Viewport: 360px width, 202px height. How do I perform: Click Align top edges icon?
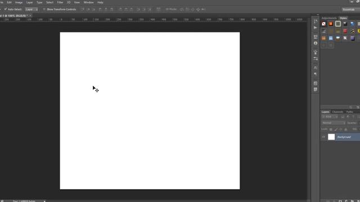pyautogui.click(x=83, y=10)
